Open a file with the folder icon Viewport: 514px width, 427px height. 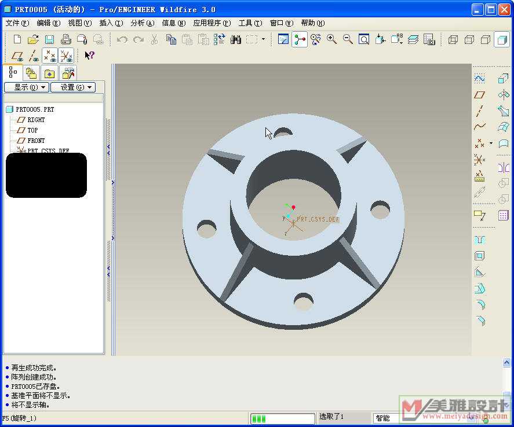pos(33,39)
